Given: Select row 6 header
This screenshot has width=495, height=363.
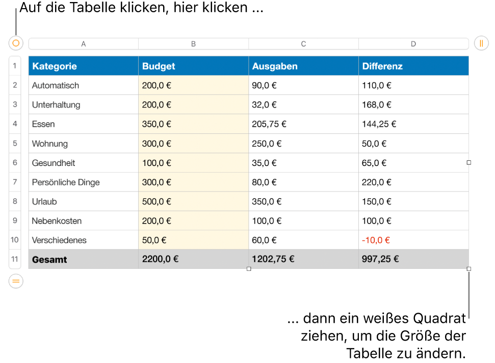Looking at the screenshot, I should tap(15, 163).
